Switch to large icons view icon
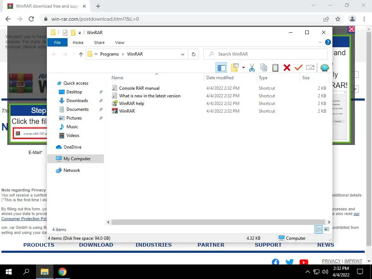The width and height of the screenshot is (372, 279). tap(327, 229)
